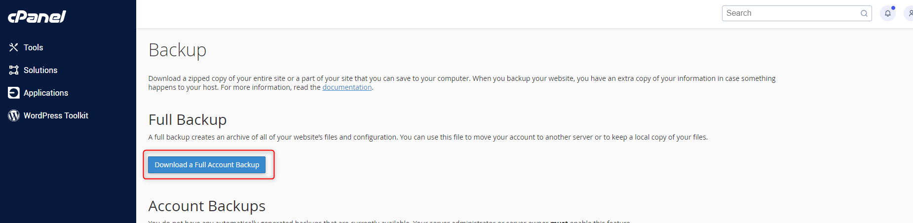913x223 pixels.
Task: Click the Account Backups section heading
Action: [207, 206]
